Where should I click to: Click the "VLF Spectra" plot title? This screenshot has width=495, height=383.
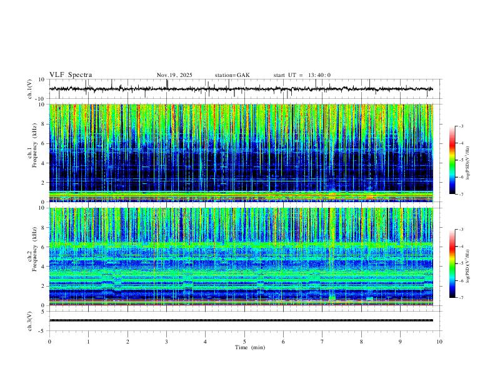tap(71, 75)
